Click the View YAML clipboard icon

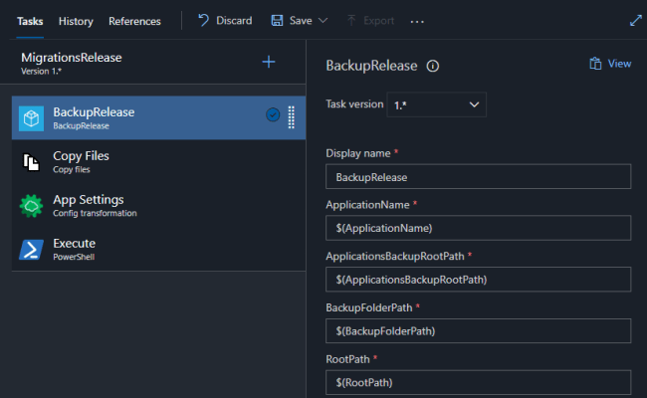(595, 64)
